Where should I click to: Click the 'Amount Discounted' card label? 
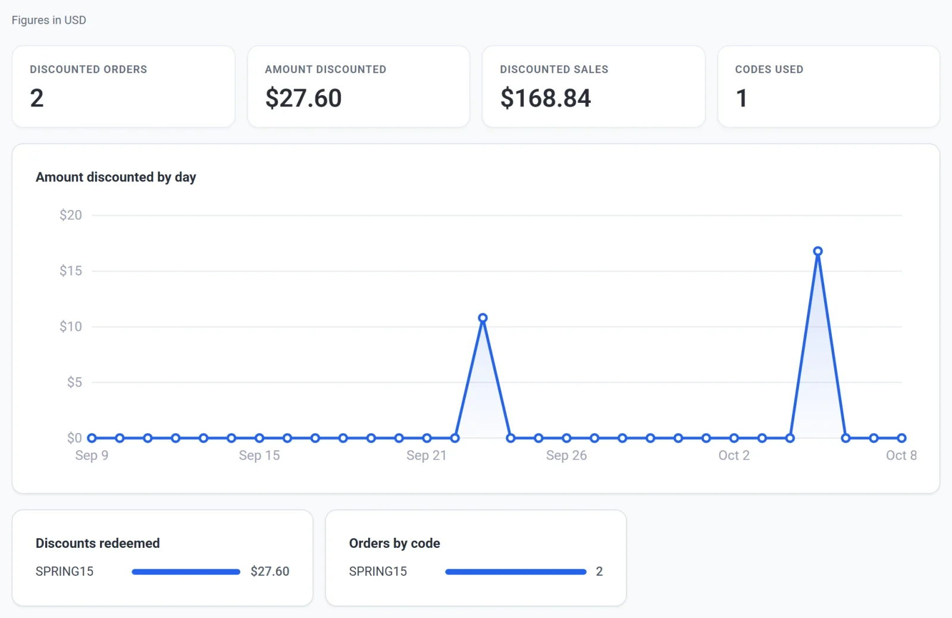point(326,70)
